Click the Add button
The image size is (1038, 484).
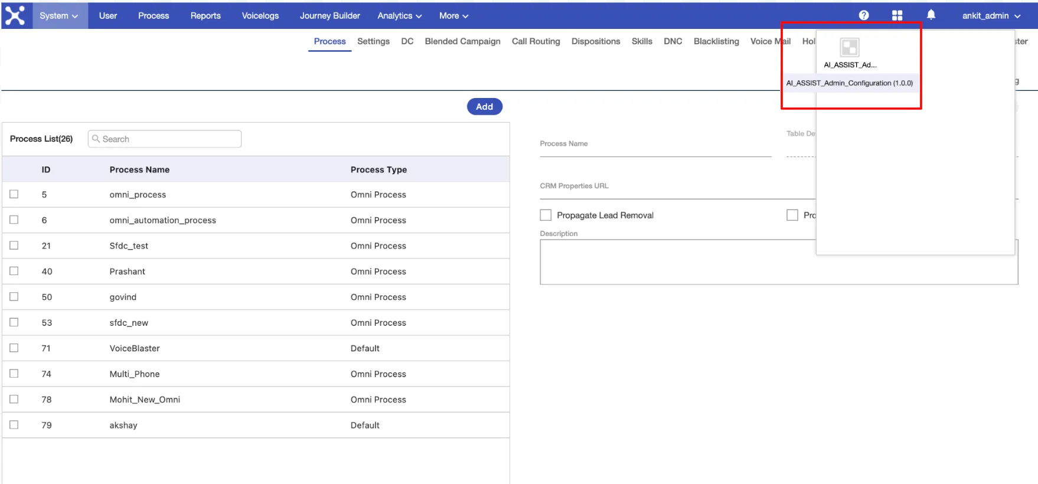coord(485,107)
